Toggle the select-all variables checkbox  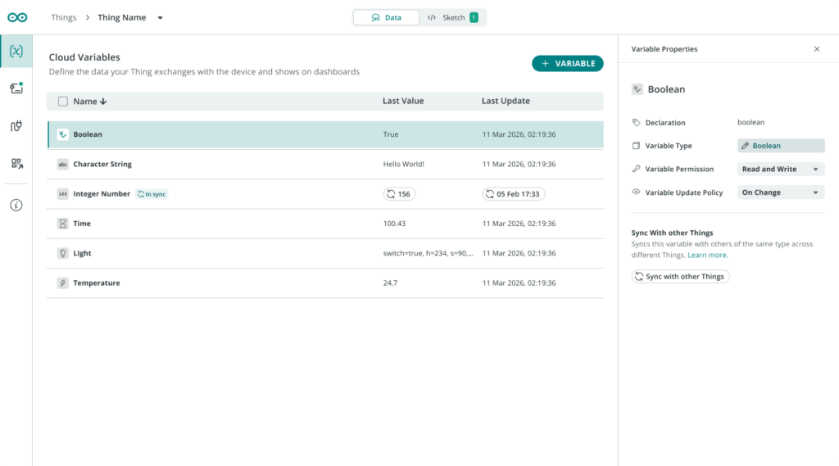click(63, 102)
